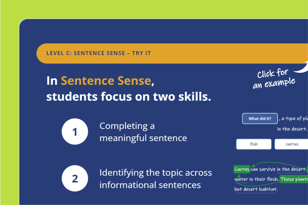The image size is (308, 205).
Task: Click the 'in the desert.' text below the prompt
Action: pyautogui.click(x=292, y=129)
